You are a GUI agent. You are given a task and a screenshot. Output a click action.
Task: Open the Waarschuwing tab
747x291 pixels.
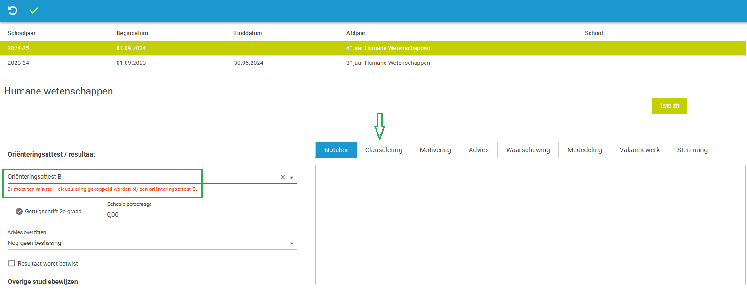pos(528,150)
